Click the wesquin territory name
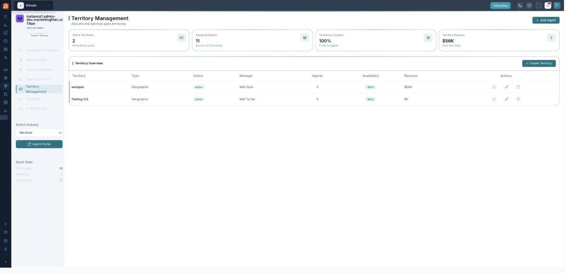 [78, 87]
